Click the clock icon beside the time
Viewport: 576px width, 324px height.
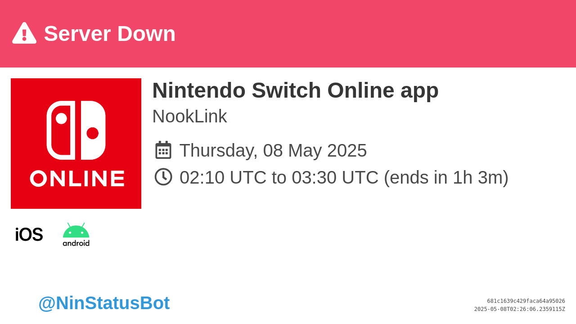pyautogui.click(x=163, y=177)
